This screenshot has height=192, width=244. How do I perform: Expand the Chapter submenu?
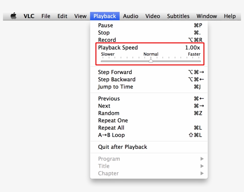pos(108,173)
